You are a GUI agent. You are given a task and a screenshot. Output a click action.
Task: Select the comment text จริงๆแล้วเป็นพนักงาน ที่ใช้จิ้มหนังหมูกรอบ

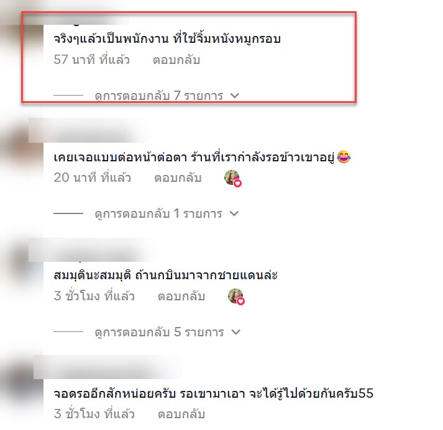[167, 38]
